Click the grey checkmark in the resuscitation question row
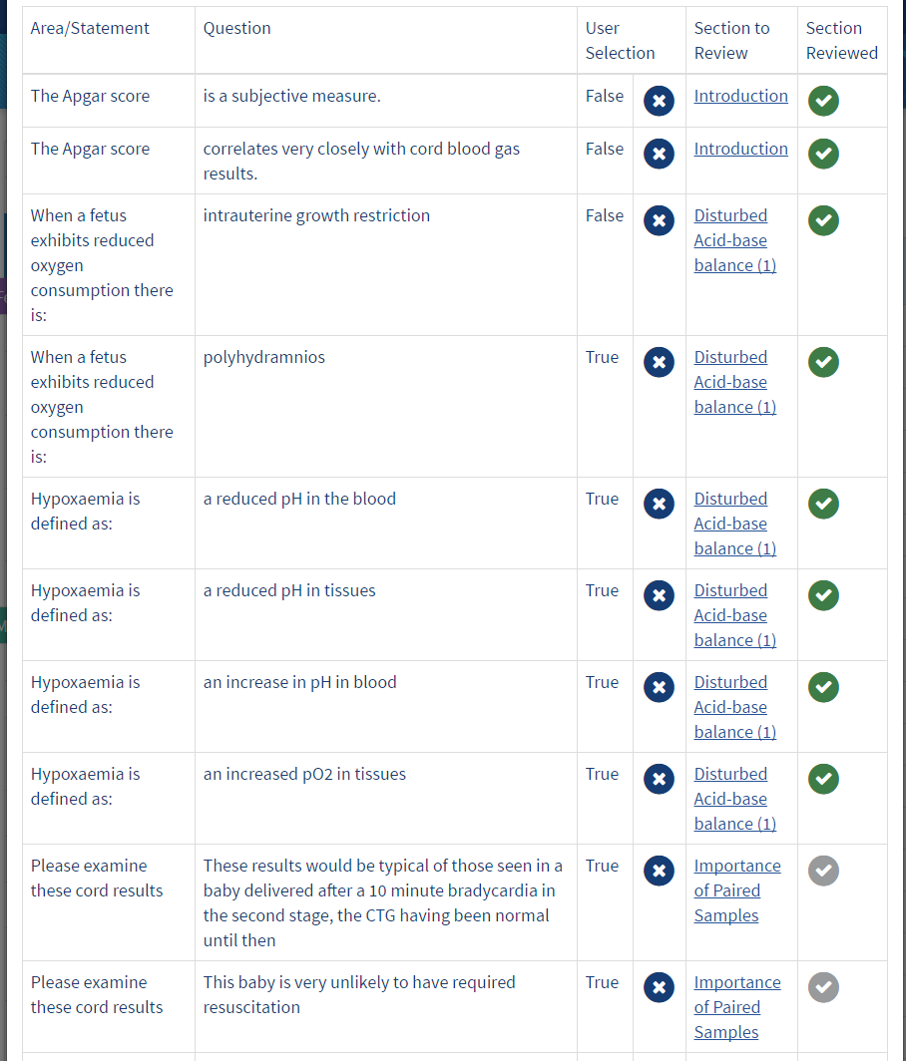 tap(823, 987)
